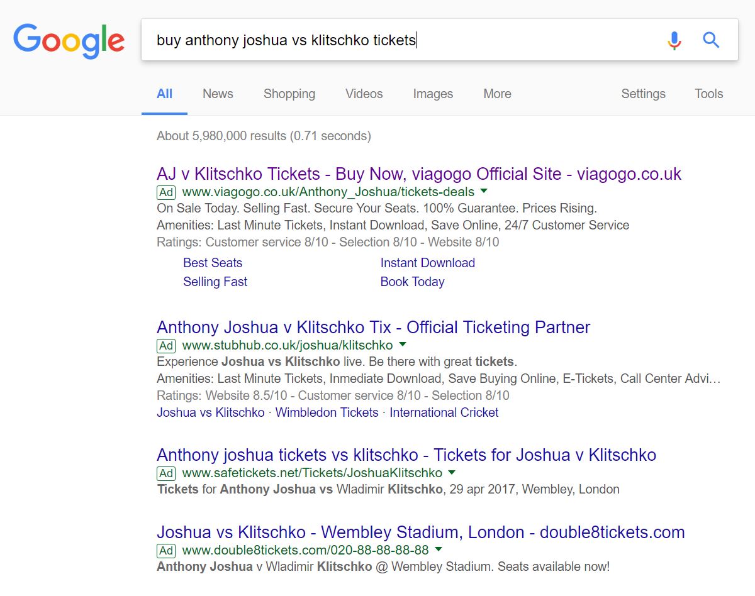
Task: Click the www.safetickets.net green URL
Action: pyautogui.click(x=312, y=473)
